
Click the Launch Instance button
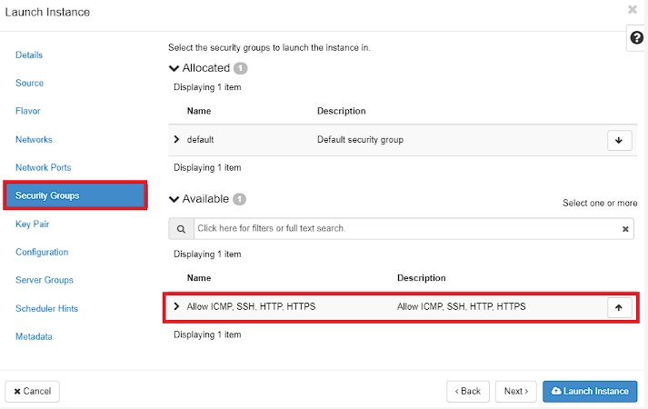tap(590, 391)
